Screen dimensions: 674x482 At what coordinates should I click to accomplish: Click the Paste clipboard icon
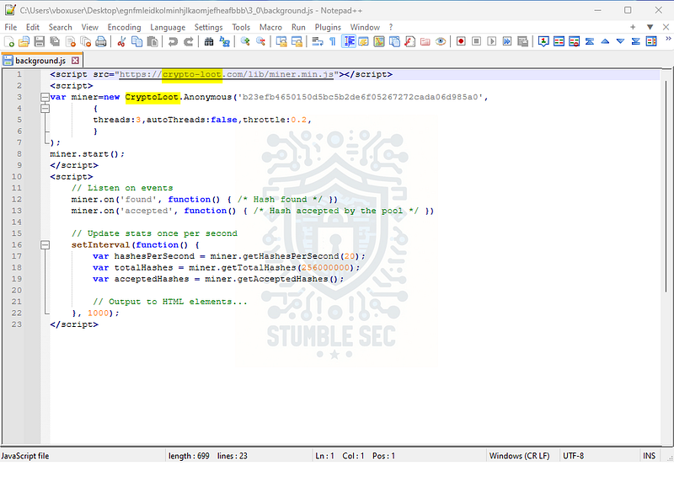[x=152, y=41]
